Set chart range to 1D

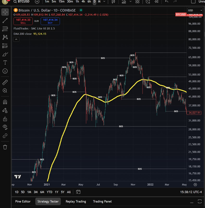(17, 192)
